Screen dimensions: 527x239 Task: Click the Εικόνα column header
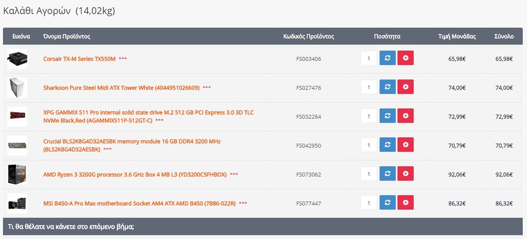[x=21, y=37]
